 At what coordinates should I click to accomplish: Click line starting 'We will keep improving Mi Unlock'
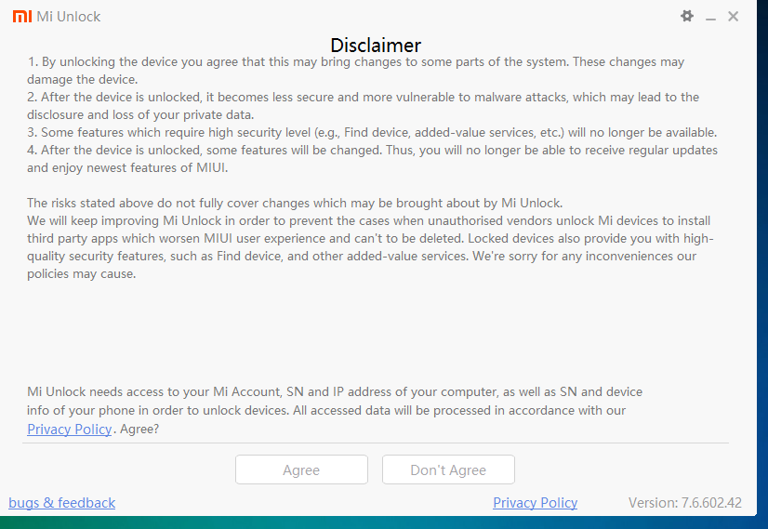[x=369, y=220]
